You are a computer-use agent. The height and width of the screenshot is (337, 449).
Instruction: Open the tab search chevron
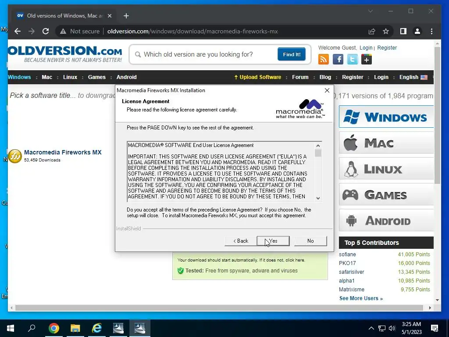tap(370, 11)
